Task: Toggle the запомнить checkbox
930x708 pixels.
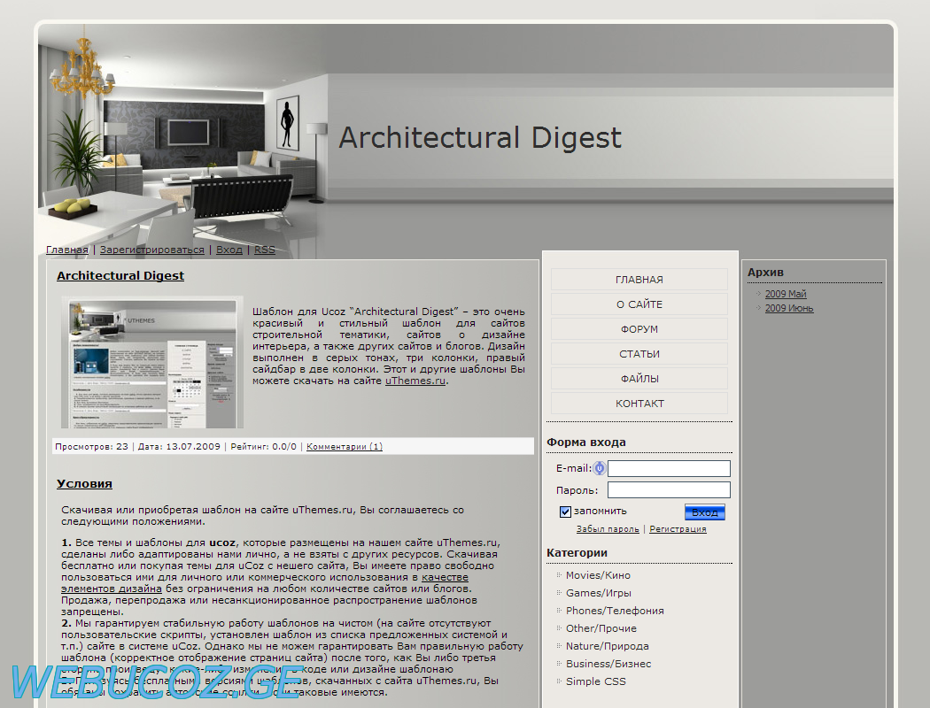Action: pos(565,512)
